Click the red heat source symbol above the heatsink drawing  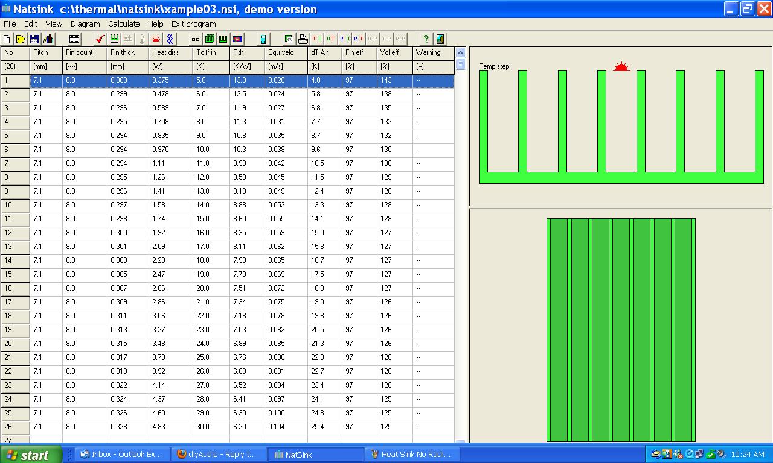click(621, 66)
